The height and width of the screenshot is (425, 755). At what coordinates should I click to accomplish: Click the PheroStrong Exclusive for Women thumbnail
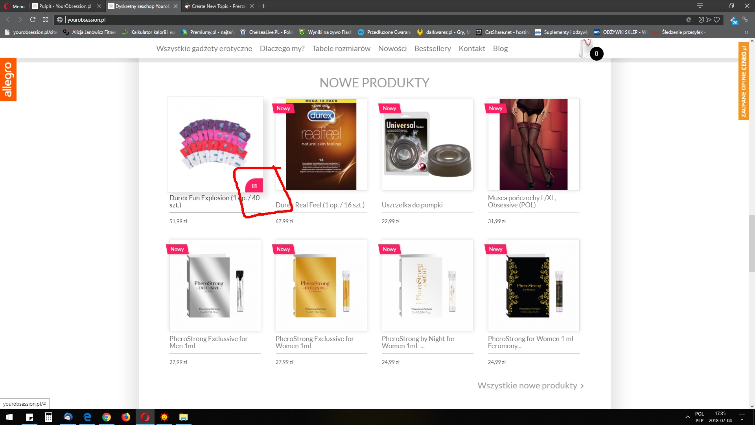coord(321,285)
